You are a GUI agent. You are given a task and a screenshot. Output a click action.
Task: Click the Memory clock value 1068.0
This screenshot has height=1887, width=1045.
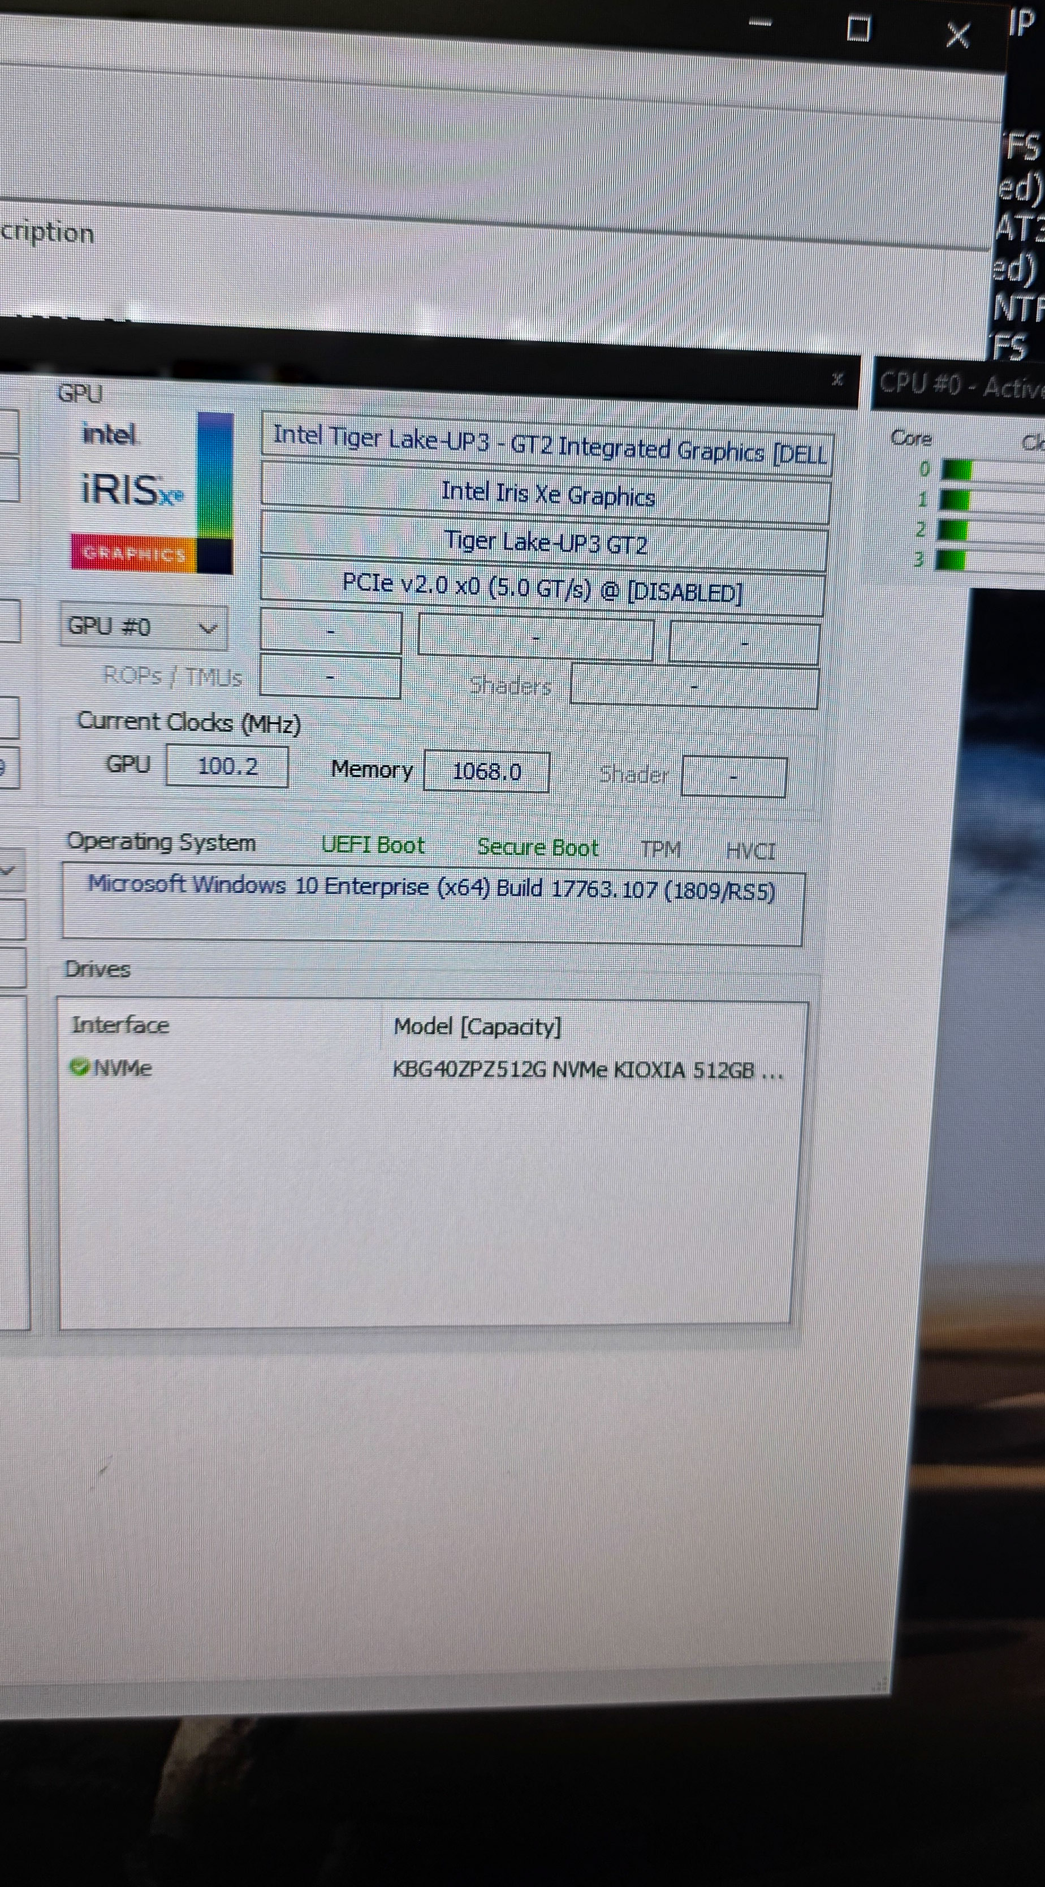pyautogui.click(x=486, y=771)
